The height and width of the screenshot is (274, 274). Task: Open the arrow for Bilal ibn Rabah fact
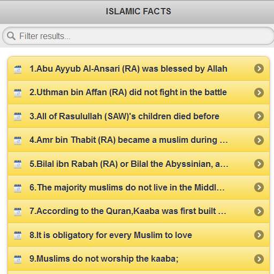(259, 164)
